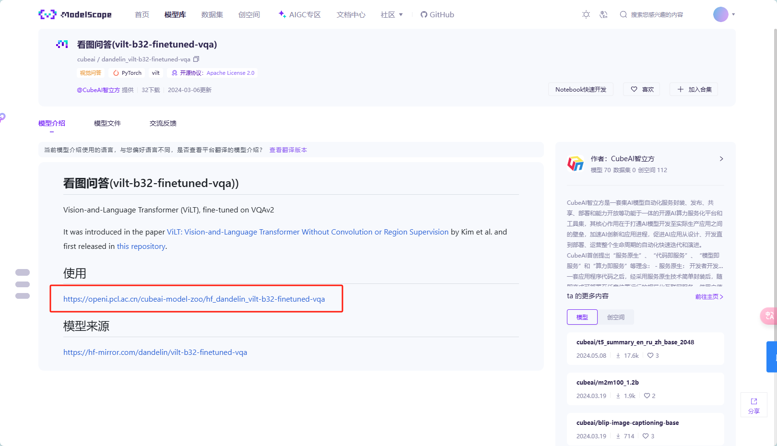Click the vilt tag

(x=156, y=73)
